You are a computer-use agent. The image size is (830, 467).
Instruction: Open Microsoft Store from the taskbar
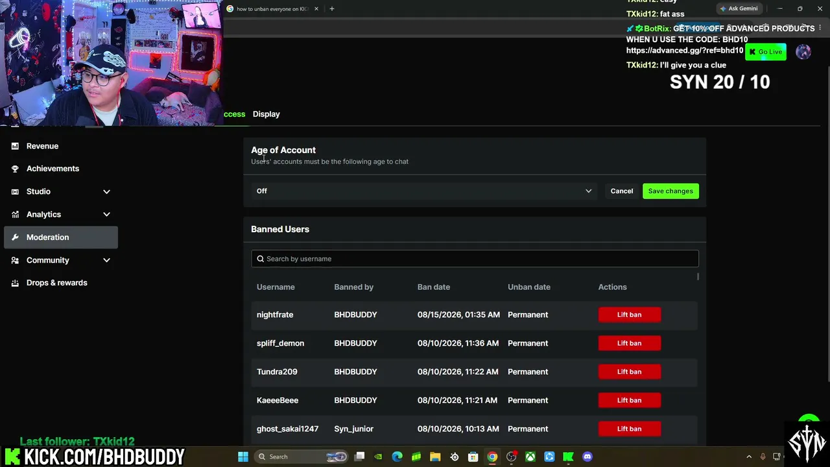(473, 457)
